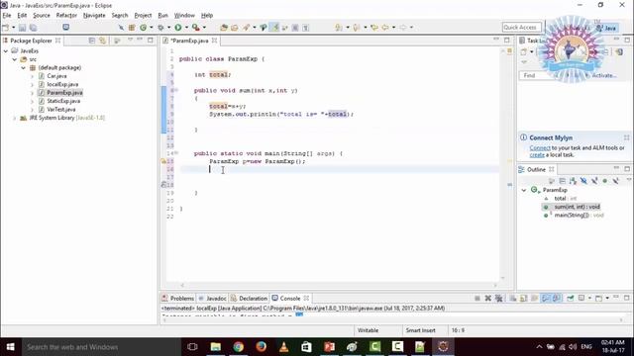Click the Save All toolbar icon
Viewport: 634px width, 356px height.
pos(33,28)
